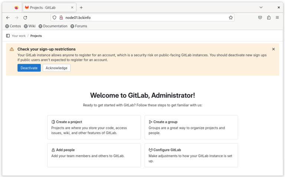Click the Acknowledge button

(x=56, y=68)
